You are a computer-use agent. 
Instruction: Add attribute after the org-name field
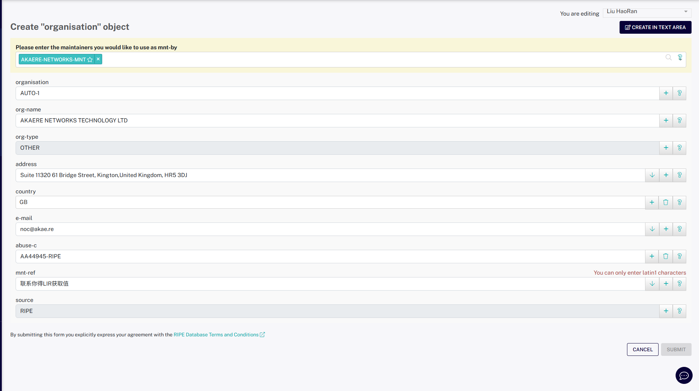click(666, 121)
